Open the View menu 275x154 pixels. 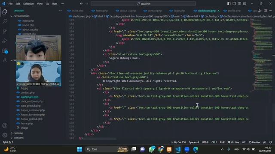point(40,3)
